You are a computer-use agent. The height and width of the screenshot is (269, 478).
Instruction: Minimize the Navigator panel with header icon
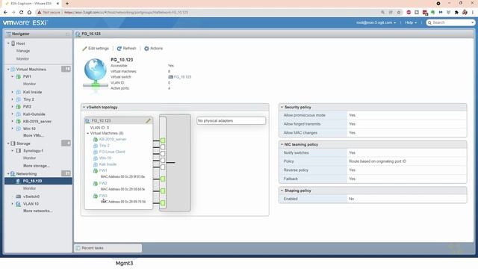pyautogui.click(x=67, y=34)
